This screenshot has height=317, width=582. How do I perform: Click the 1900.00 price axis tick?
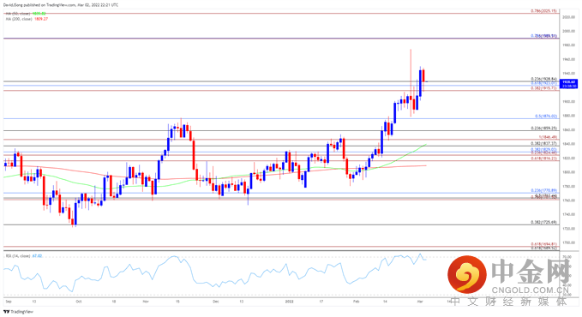(x=569, y=102)
